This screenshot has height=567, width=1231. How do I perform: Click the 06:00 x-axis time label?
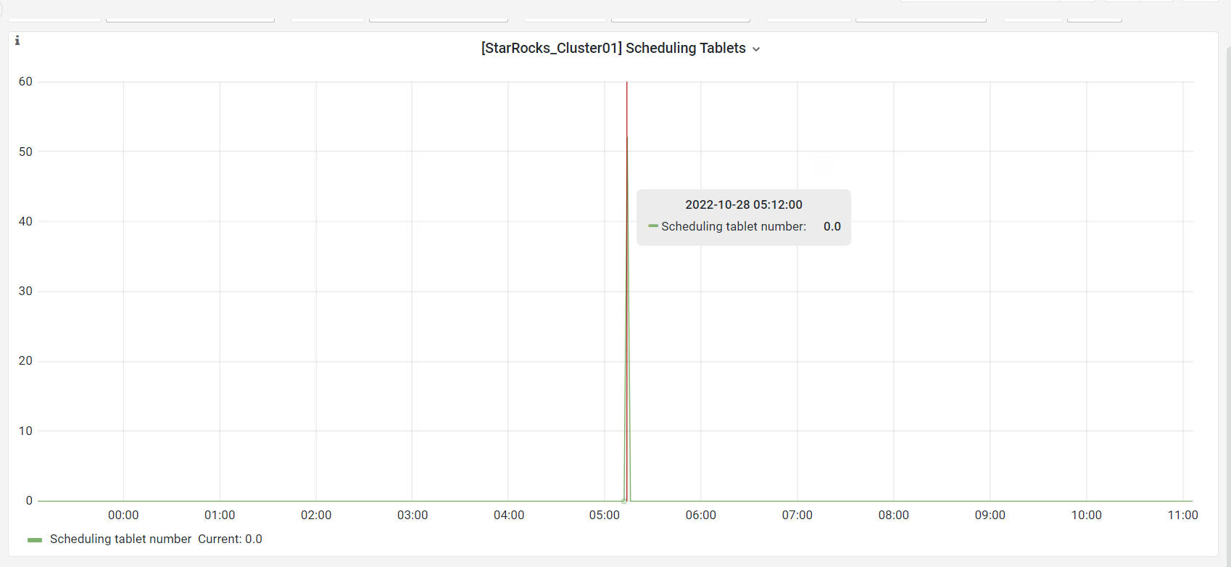tap(700, 515)
